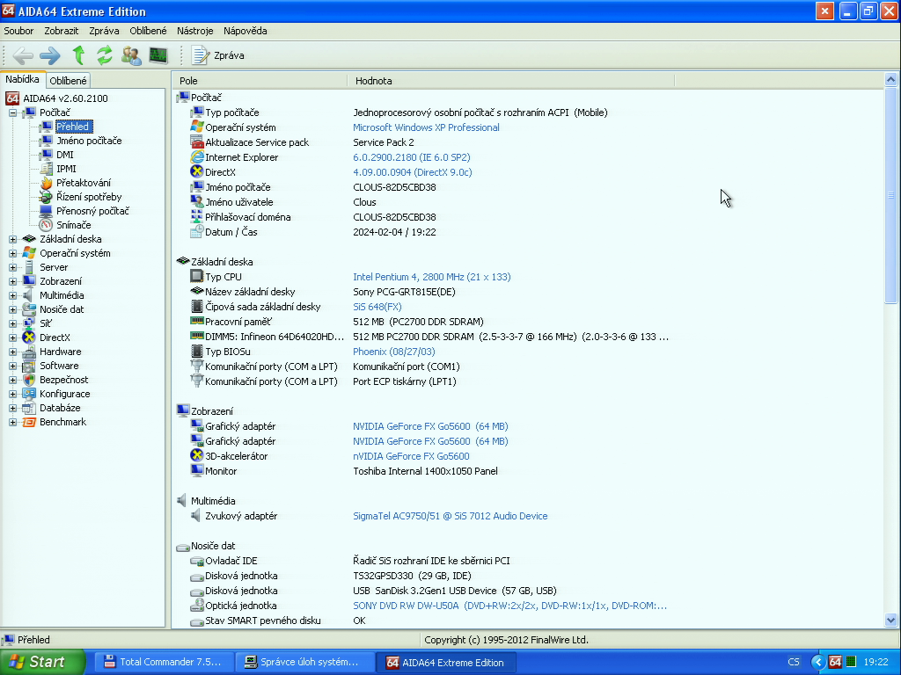Click the Bezpečnost shield icon
Viewport: 901px width, 675px height.
click(x=29, y=380)
